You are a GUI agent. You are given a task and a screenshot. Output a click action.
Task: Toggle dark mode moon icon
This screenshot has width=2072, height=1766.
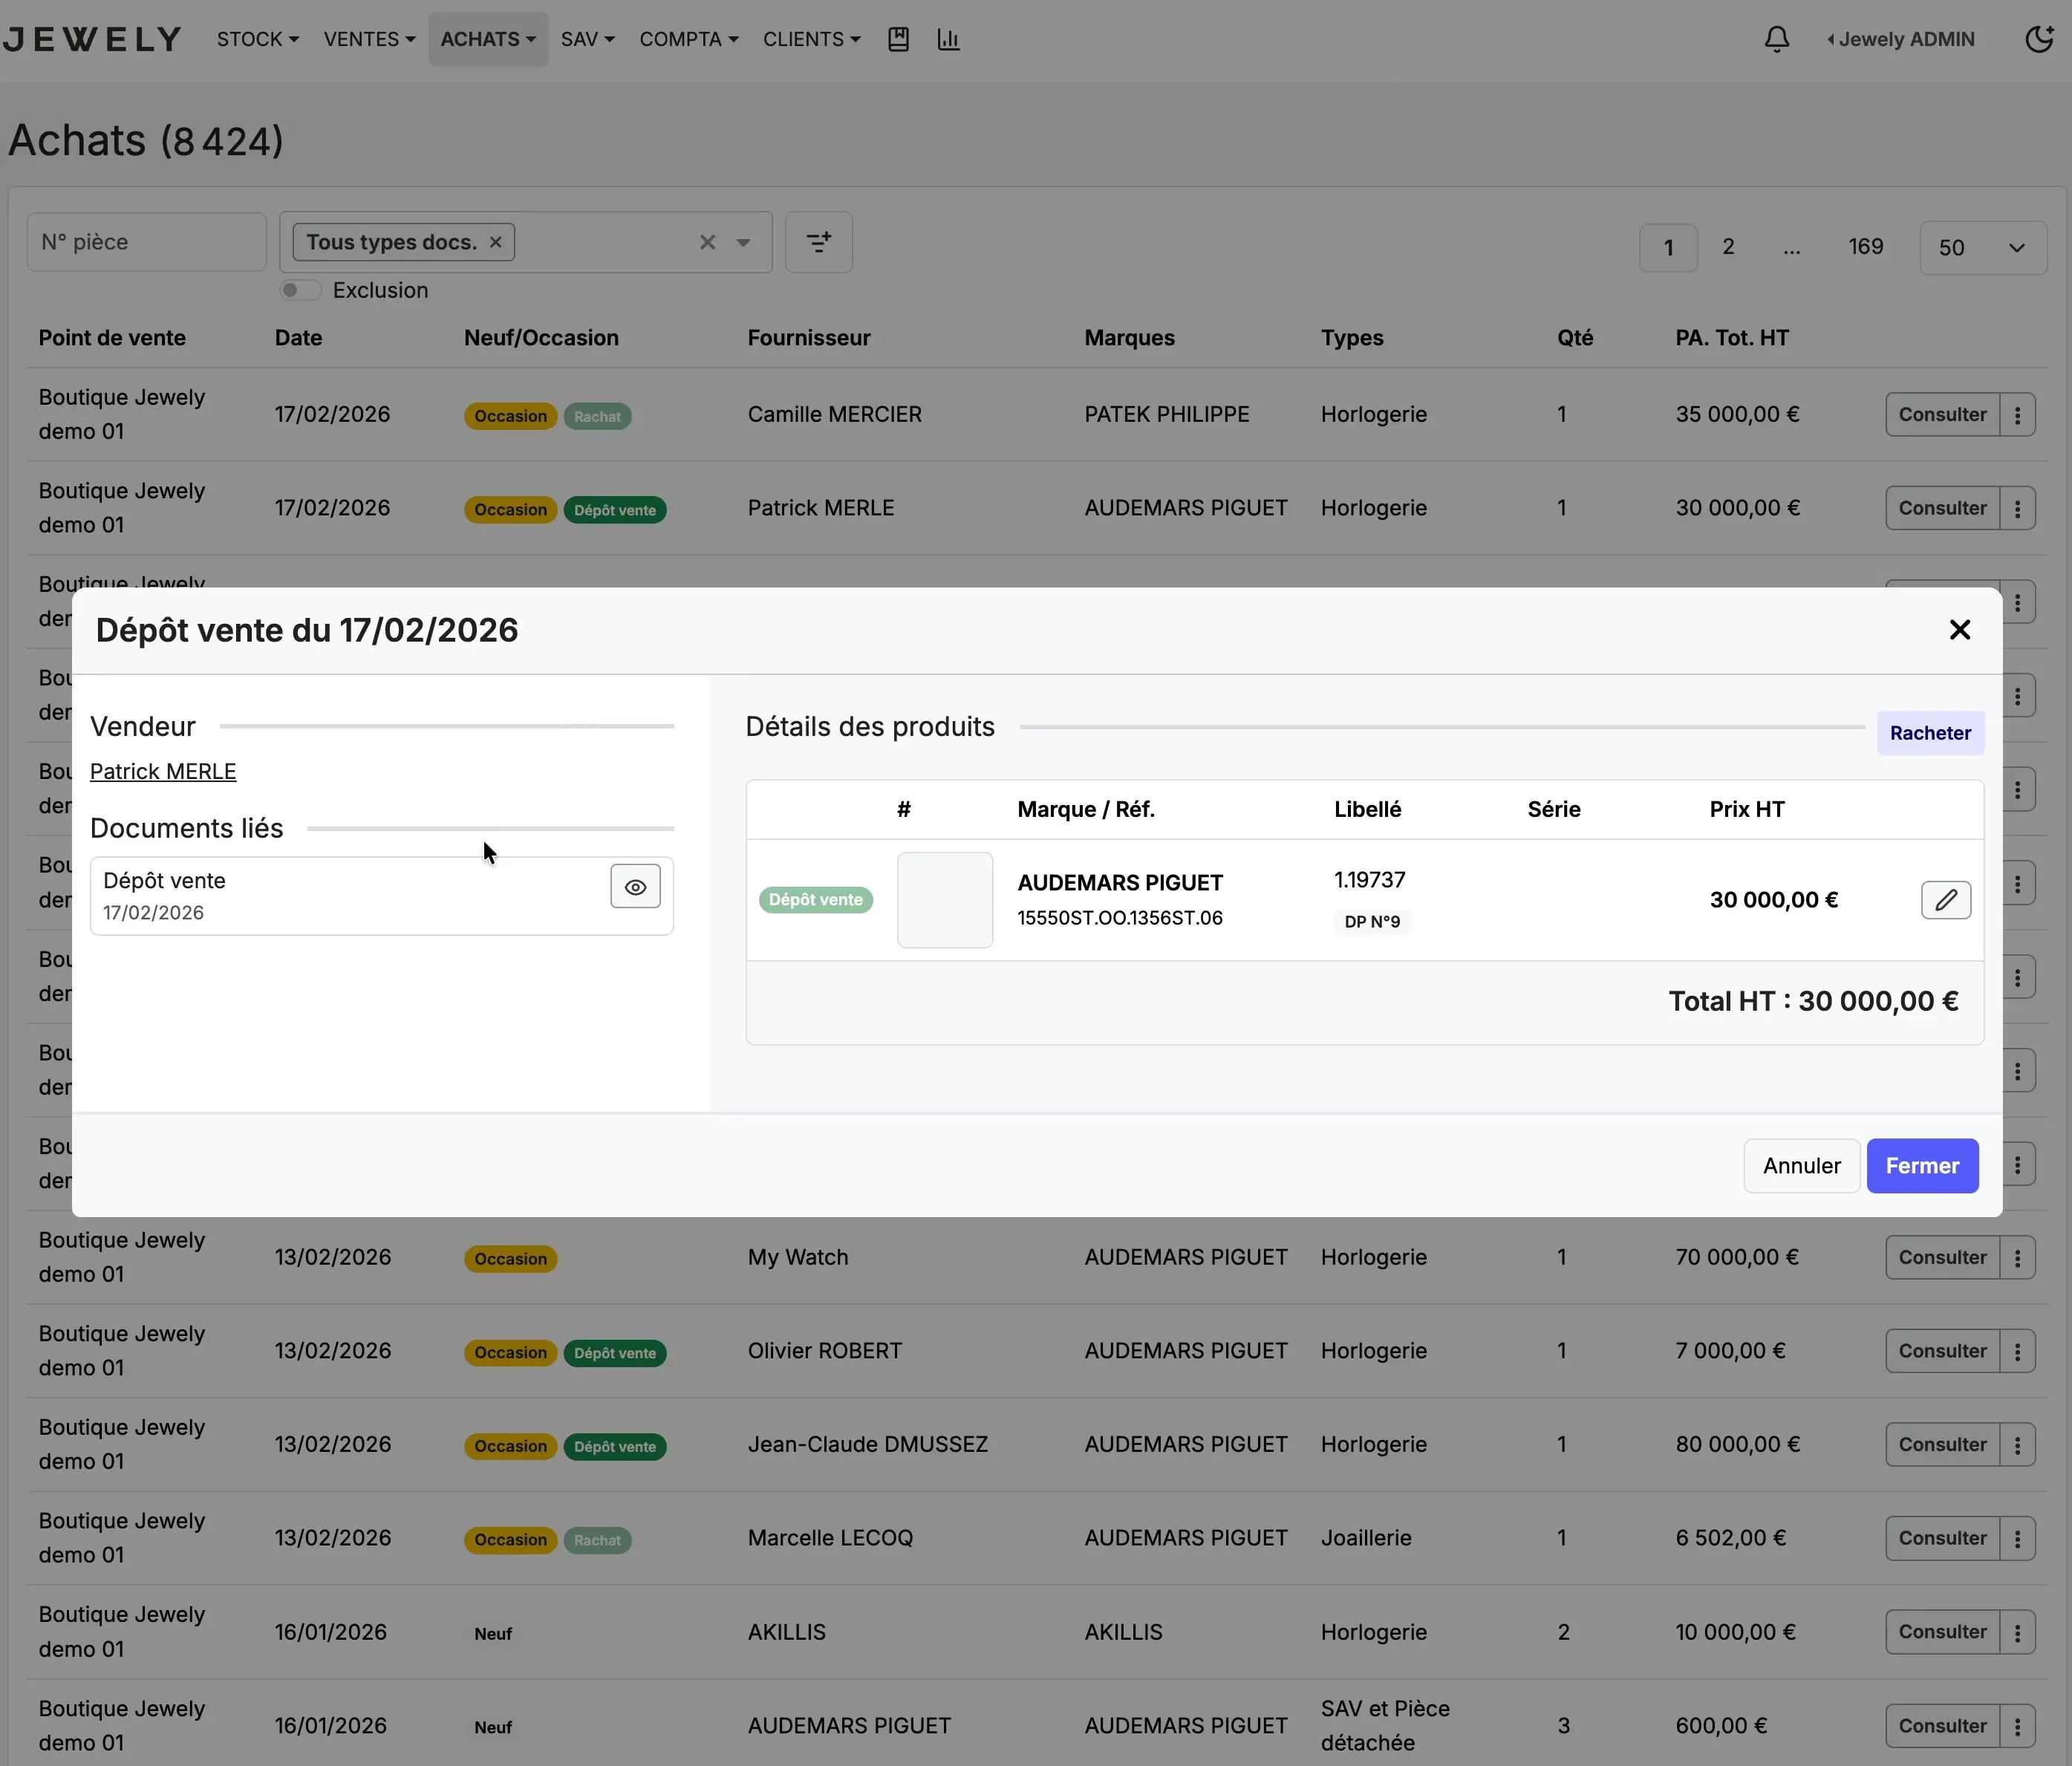pyautogui.click(x=2038, y=39)
